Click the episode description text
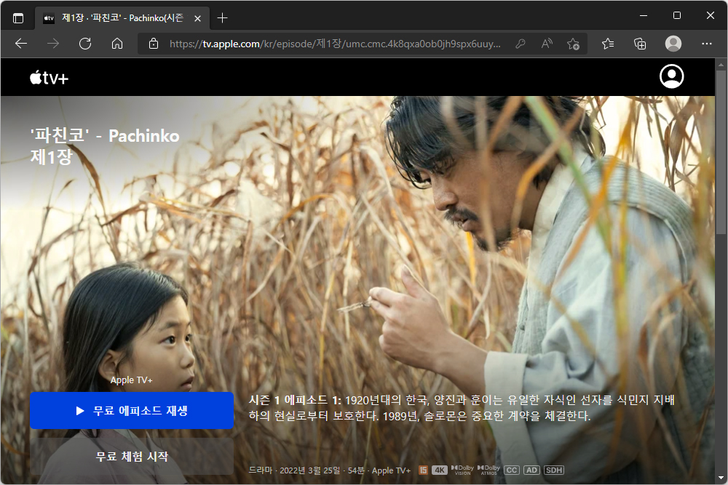Viewport: 728px width, 485px height. pyautogui.click(x=462, y=408)
